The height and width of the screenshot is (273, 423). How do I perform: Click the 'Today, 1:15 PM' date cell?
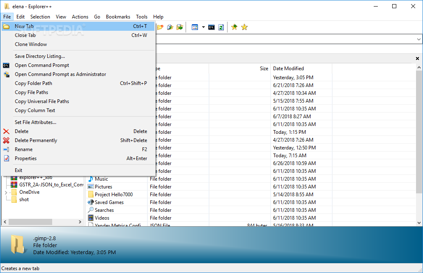[289, 132]
